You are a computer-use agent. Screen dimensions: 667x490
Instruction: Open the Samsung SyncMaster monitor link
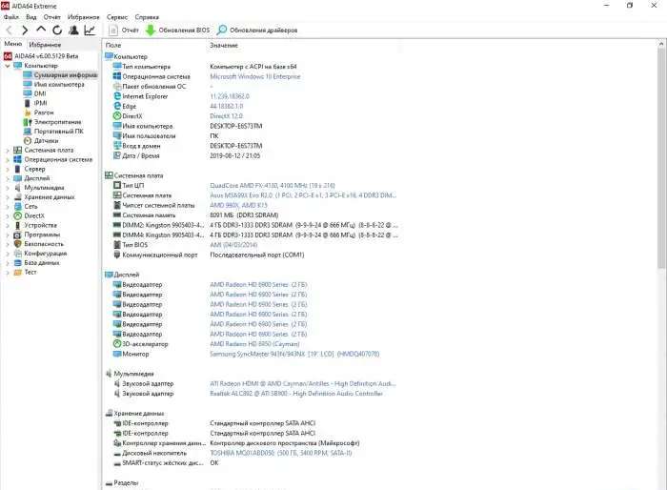pos(294,354)
